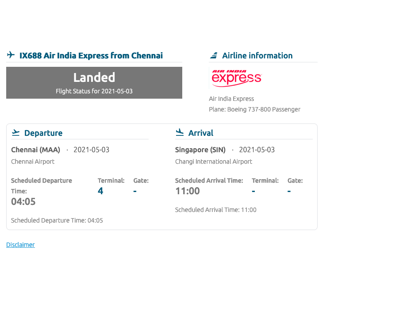The image size is (399, 323).
Task: Click Changi International Airport text
Action: click(214, 161)
